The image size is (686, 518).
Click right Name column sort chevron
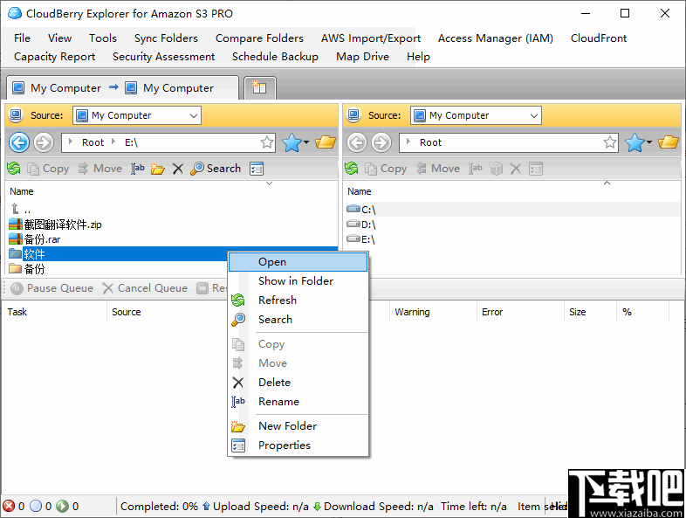[607, 183]
